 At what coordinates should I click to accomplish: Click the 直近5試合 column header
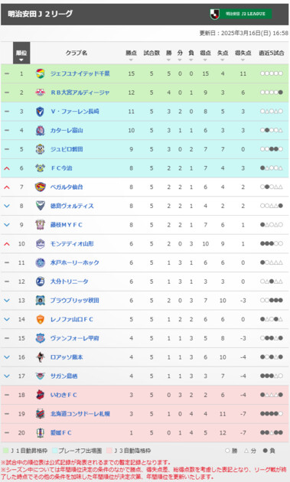tap(271, 54)
